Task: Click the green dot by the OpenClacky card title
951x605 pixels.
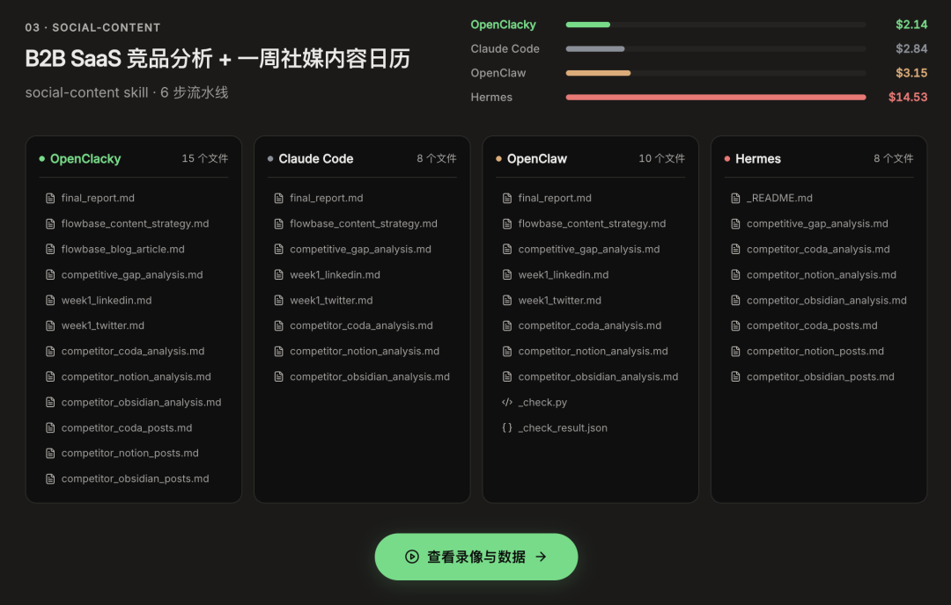Action: coord(42,158)
